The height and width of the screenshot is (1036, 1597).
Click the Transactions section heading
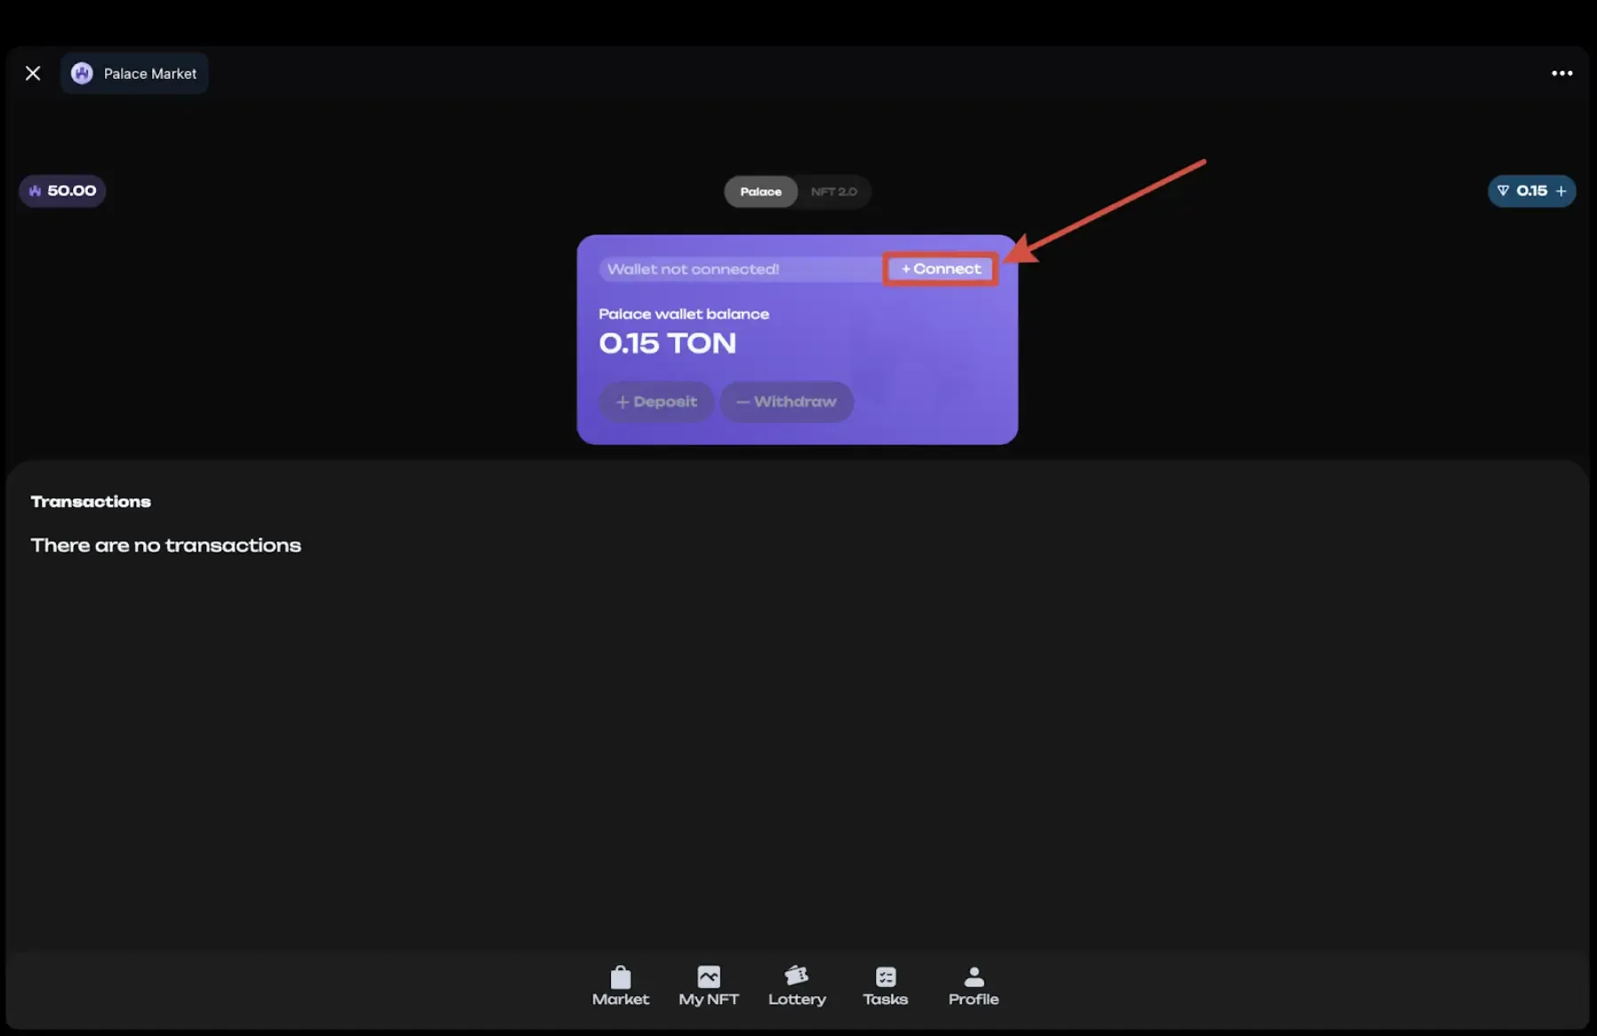(91, 502)
